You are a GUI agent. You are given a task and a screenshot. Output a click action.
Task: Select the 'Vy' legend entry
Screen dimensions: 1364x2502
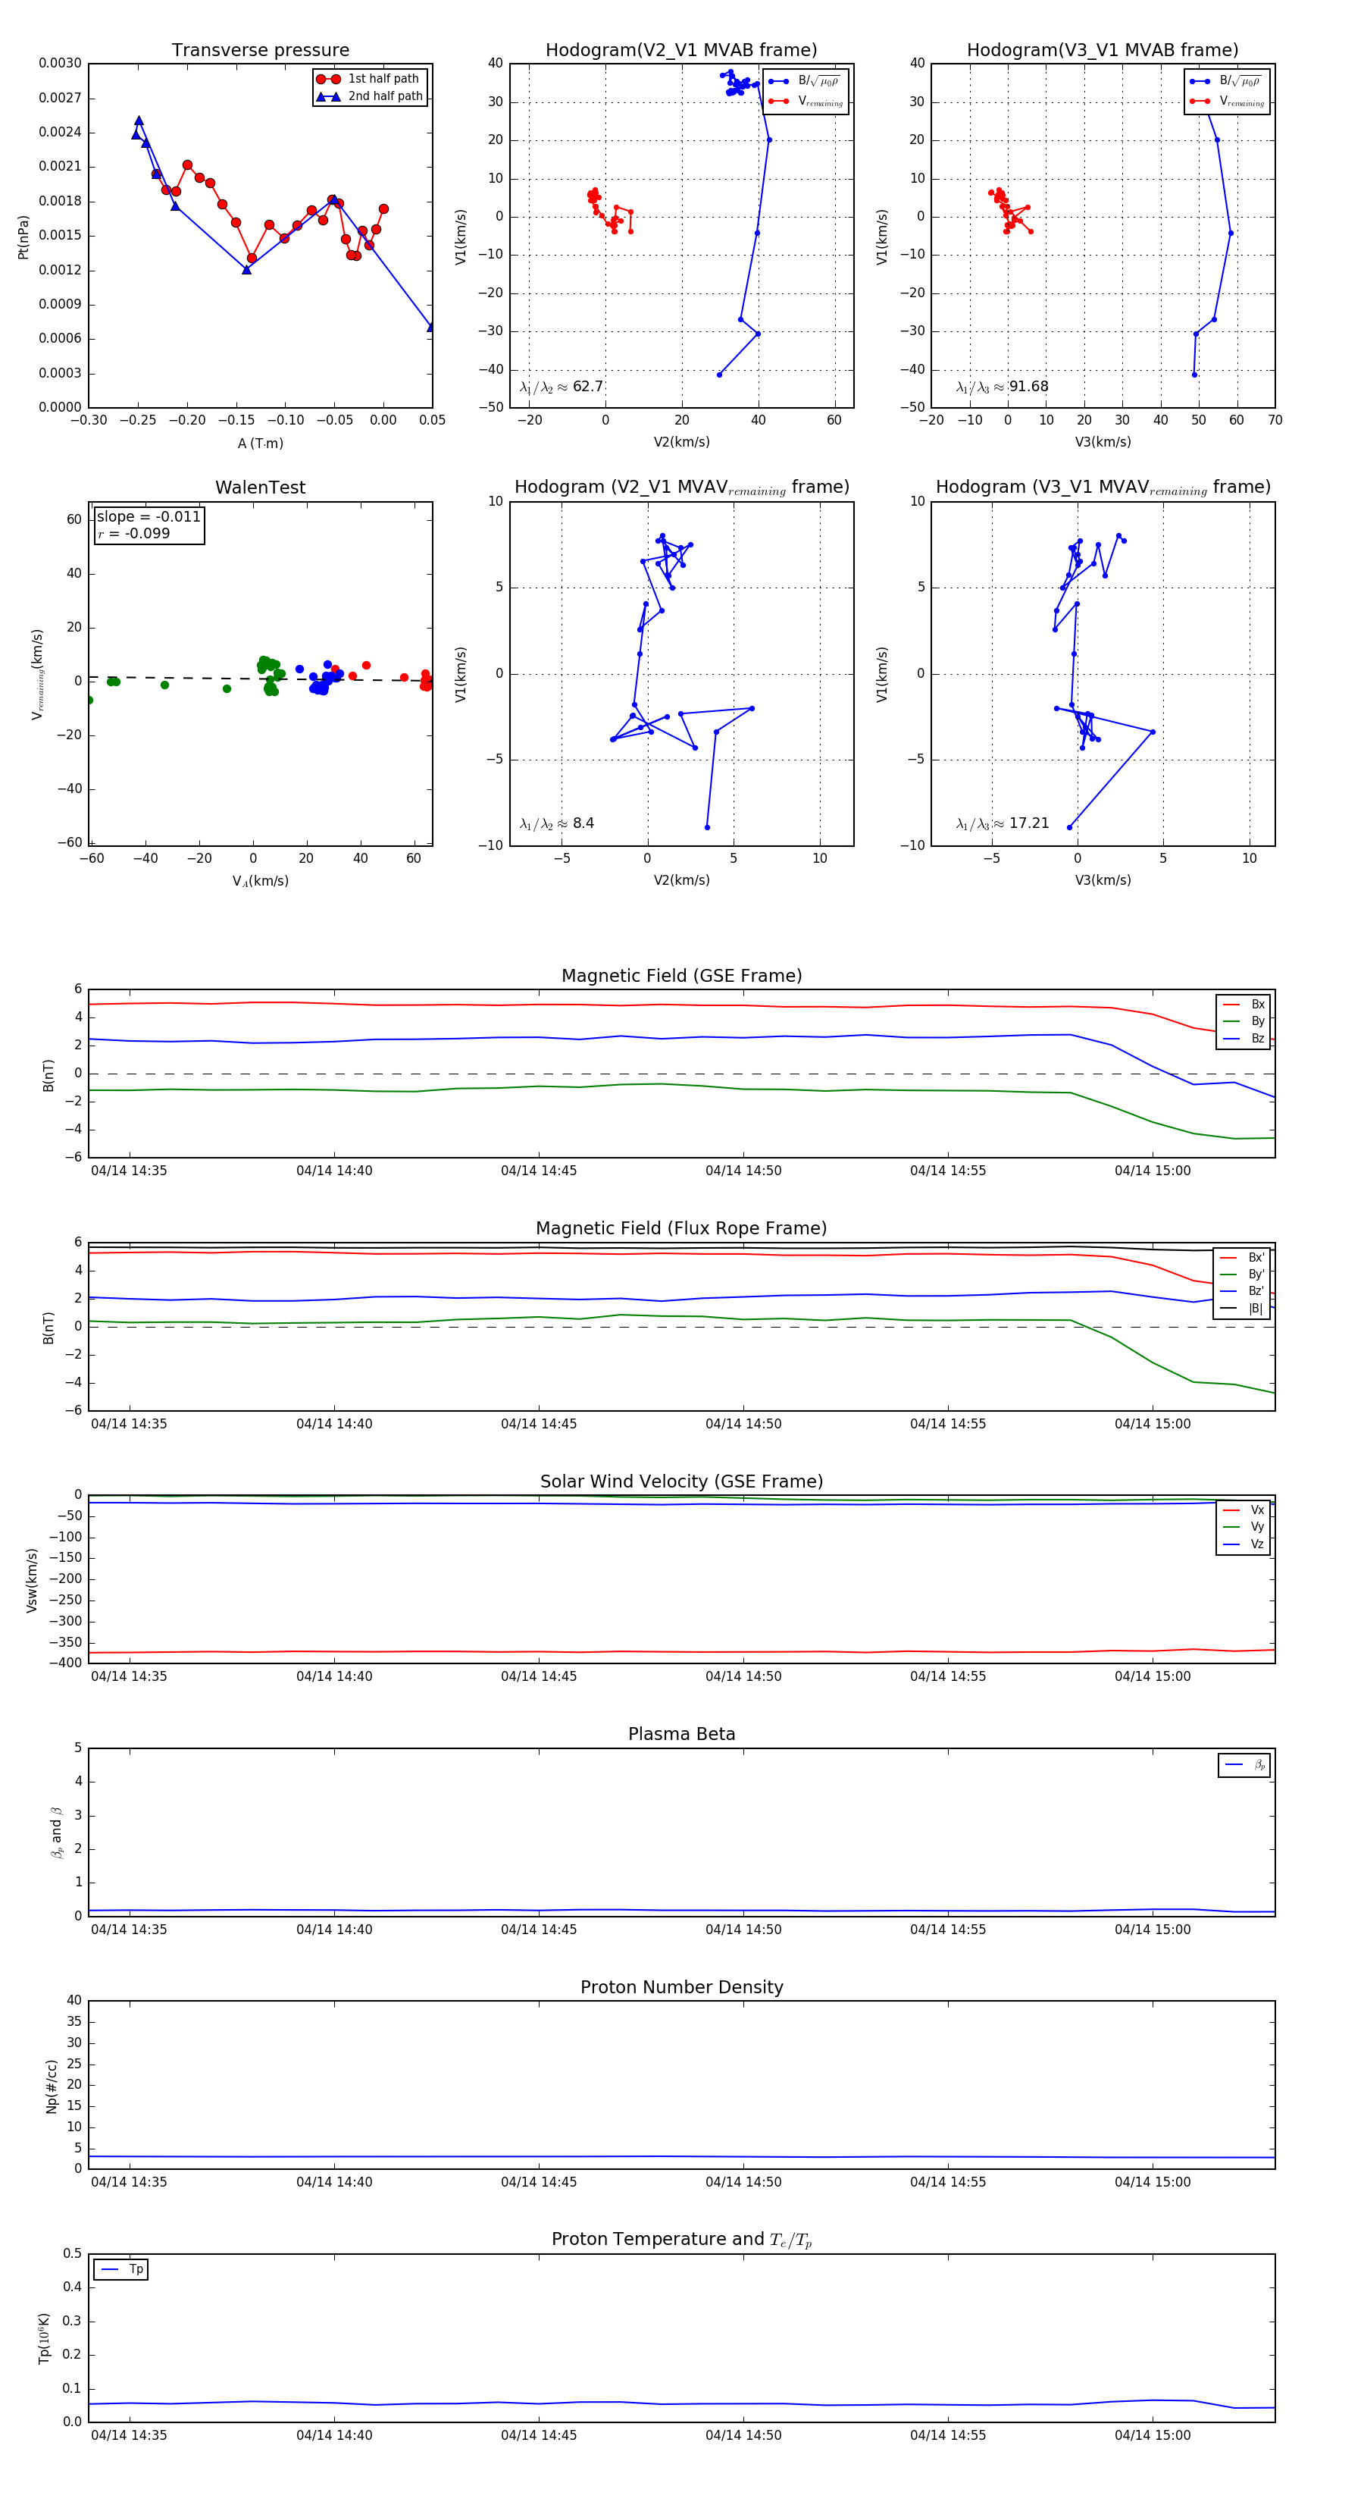[1244, 1527]
